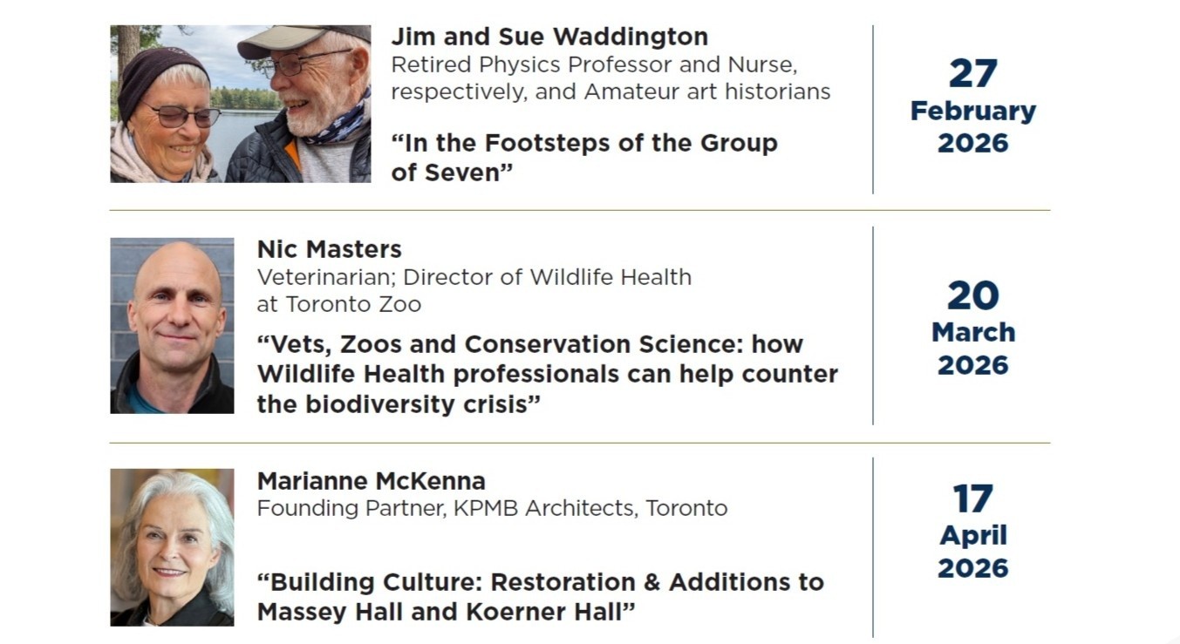Select Marianne McKenna's portrait photo
Screen dimensions: 1180x644
tap(172, 547)
